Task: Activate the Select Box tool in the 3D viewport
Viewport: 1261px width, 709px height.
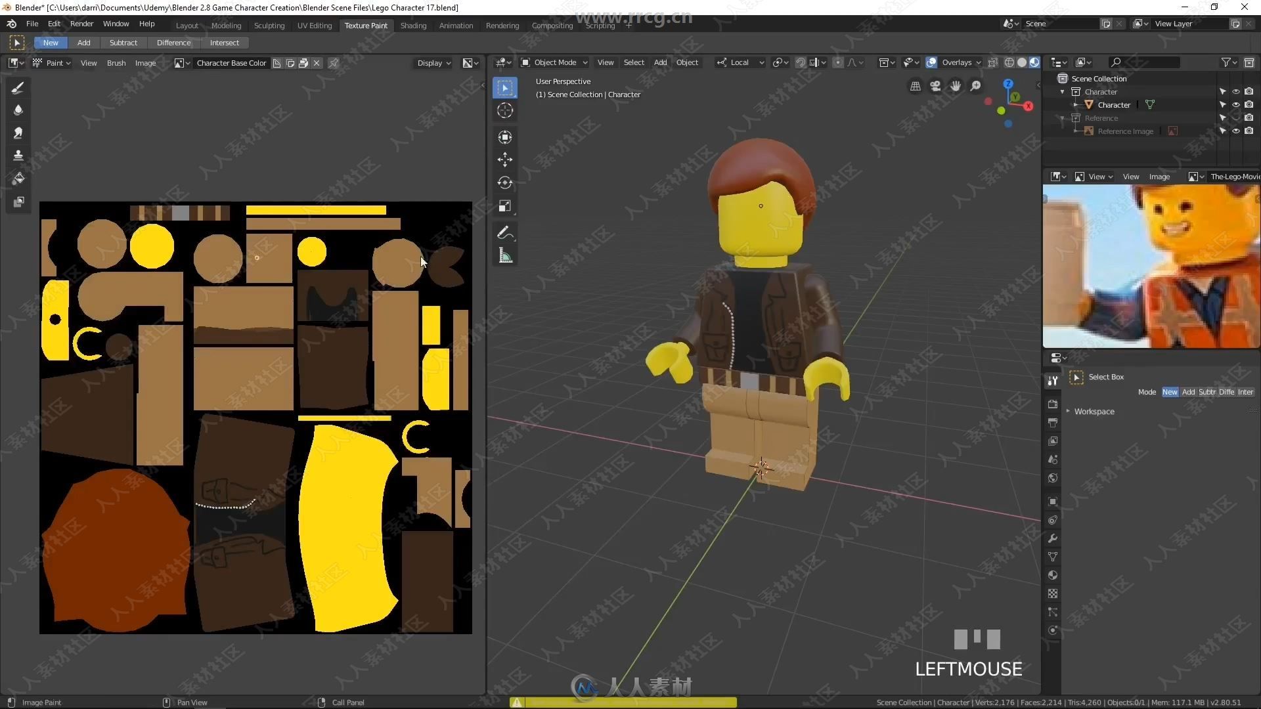Action: pos(504,88)
